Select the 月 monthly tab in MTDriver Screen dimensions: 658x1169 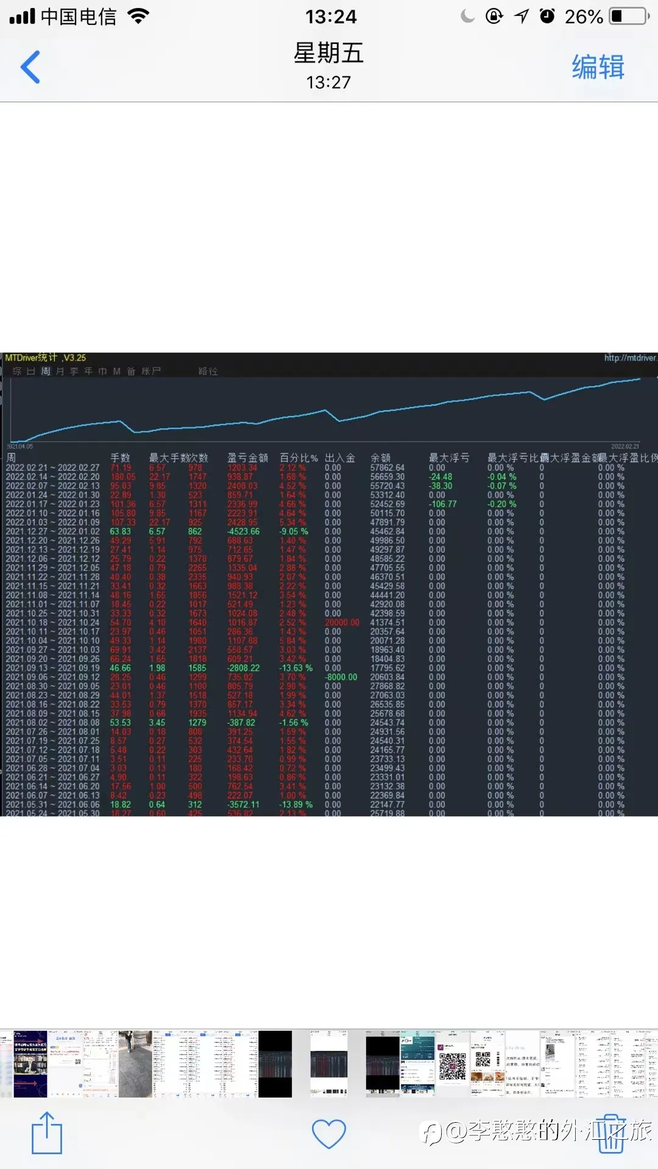coord(60,371)
